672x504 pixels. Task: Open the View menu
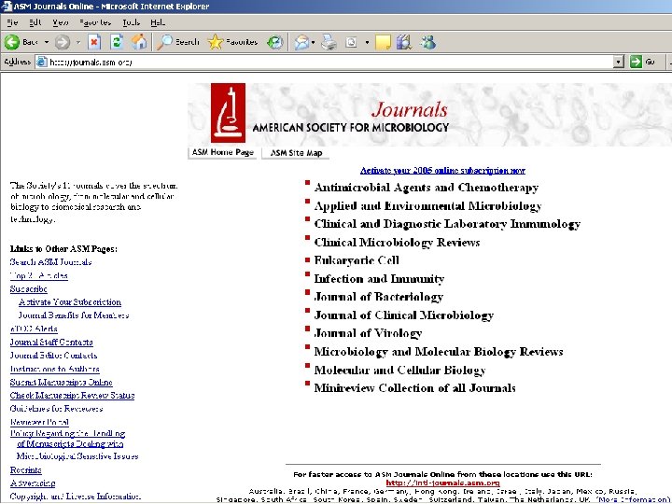pyautogui.click(x=61, y=22)
